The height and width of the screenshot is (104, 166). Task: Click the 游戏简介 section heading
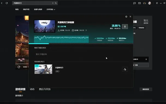(19, 96)
